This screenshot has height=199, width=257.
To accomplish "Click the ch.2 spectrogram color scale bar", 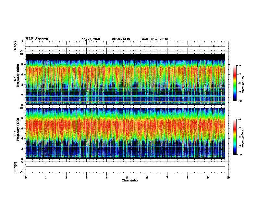I will [x=235, y=137].
